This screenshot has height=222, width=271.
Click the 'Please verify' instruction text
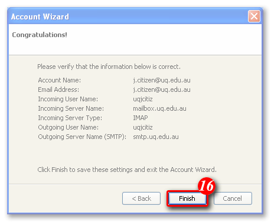(x=109, y=67)
